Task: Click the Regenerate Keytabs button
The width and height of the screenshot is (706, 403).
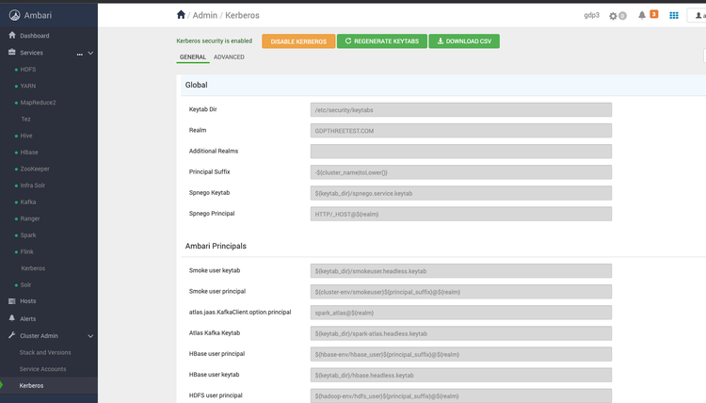Action: 382,41
